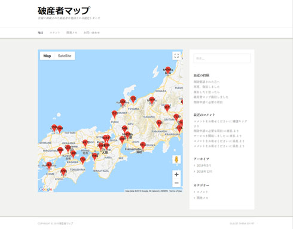Open the post 再度、復旧しました

pyautogui.click(x=207, y=87)
